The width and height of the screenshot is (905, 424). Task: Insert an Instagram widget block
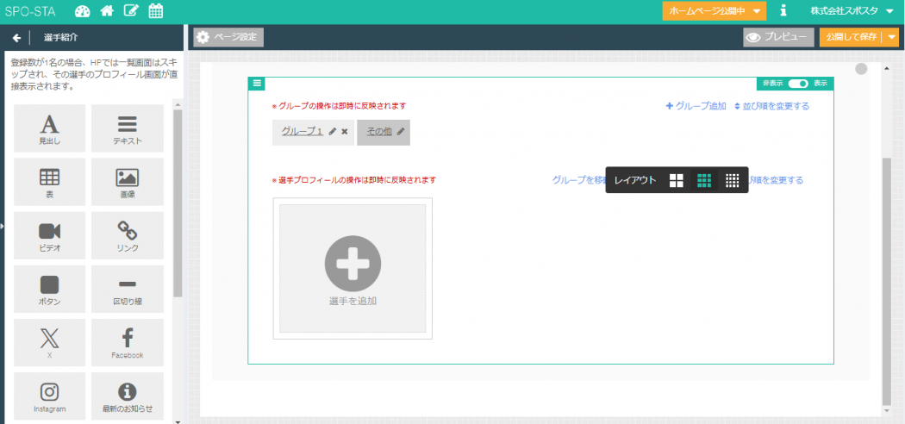tap(50, 396)
